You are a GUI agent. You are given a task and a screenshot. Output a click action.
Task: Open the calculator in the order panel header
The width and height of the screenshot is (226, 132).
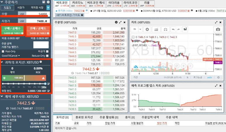click(x=44, y=2)
